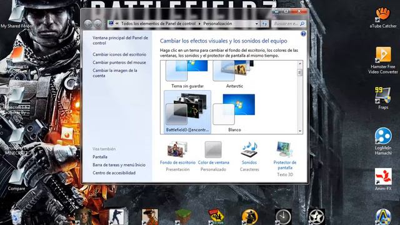Select the Battlefield3 theme
The width and height of the screenshot is (400, 225).
(x=187, y=112)
